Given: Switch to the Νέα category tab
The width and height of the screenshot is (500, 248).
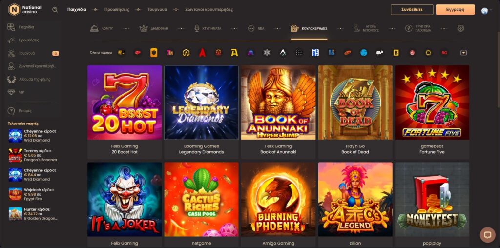Looking at the screenshot, I should pyautogui.click(x=256, y=28).
